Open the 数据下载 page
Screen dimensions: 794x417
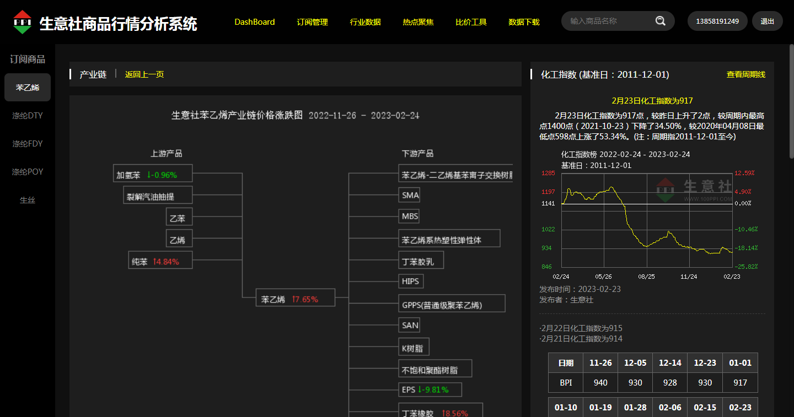click(x=524, y=22)
